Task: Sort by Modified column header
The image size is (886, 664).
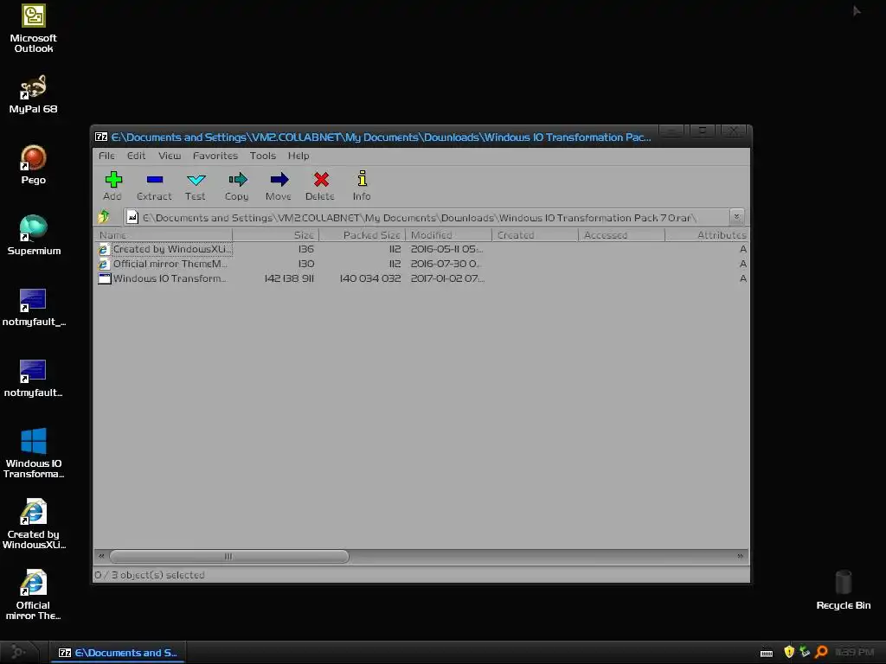Action: click(x=449, y=235)
